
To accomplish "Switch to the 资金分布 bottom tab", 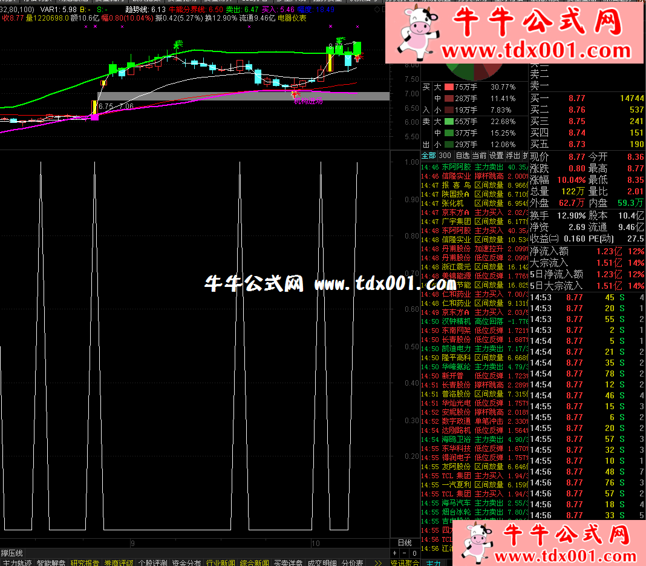I will point(187,563).
